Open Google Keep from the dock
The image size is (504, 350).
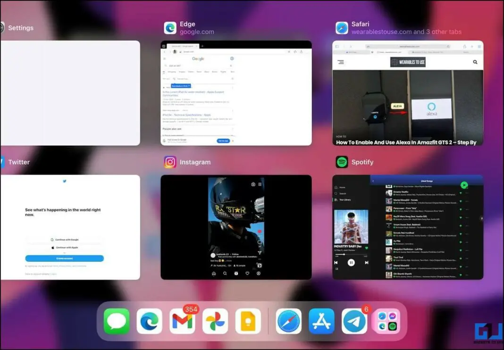248,321
